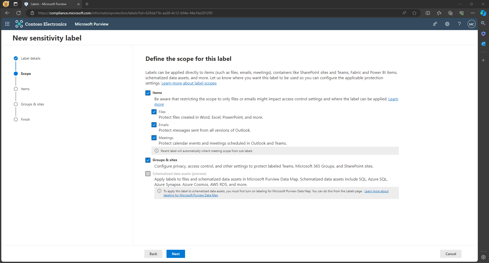Open sidebar search magnifier icon
489x263 pixels.
pyautogui.click(x=483, y=23)
